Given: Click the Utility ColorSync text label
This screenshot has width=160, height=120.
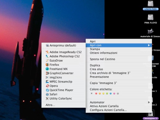Looking at the screenshot, I should 61,98.
